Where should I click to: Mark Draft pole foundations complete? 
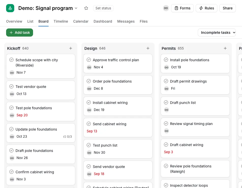[11, 150]
